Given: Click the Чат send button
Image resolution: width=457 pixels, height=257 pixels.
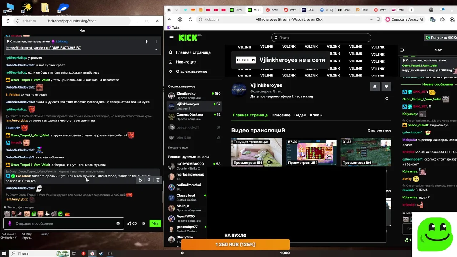Looking at the screenshot, I should 155,223.
